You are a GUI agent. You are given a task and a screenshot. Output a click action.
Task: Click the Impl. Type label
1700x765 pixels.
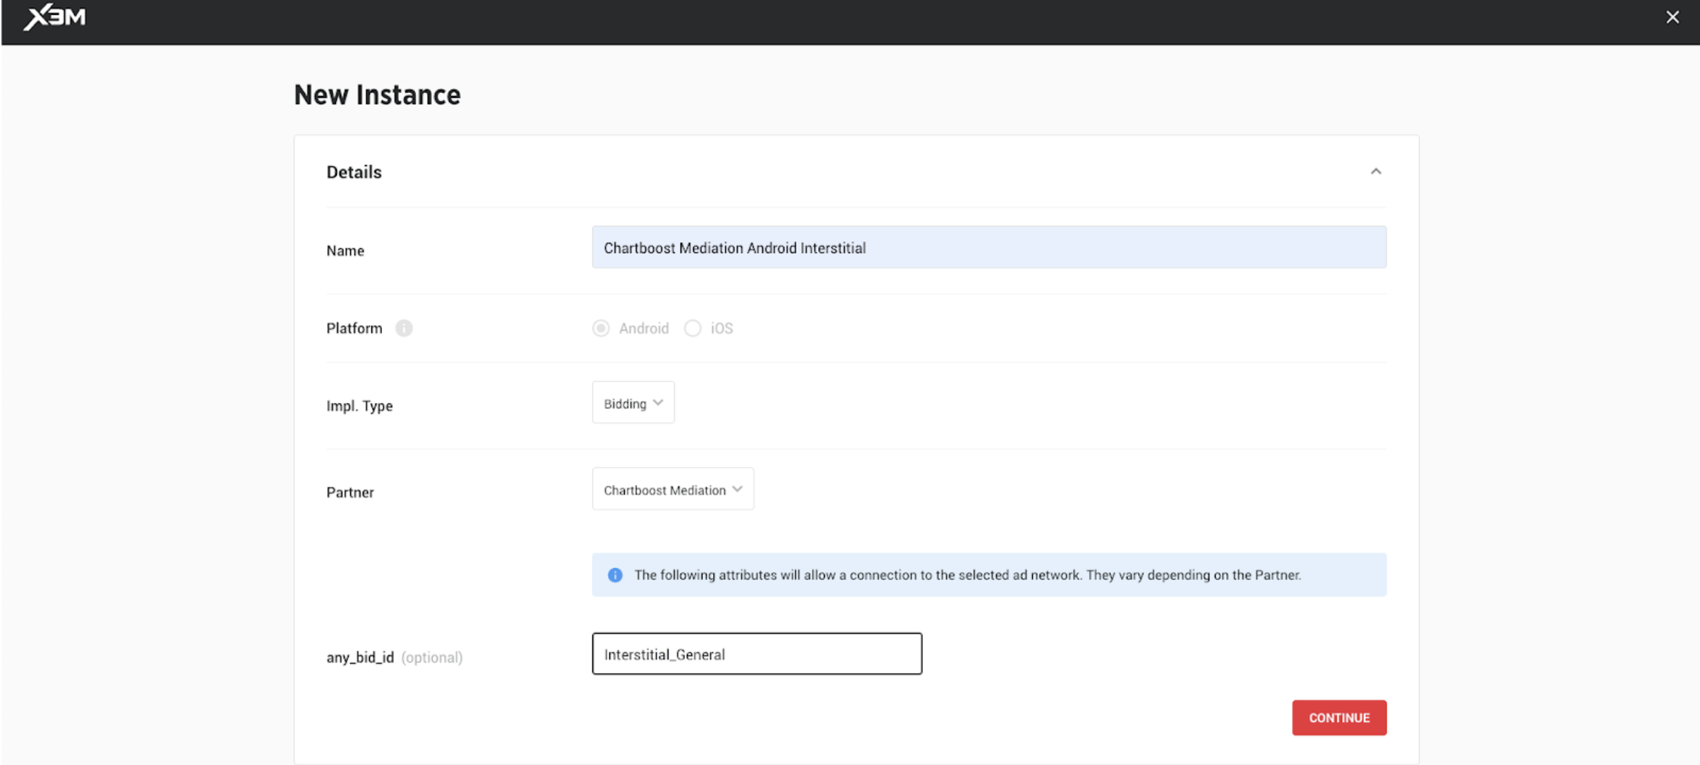pyautogui.click(x=359, y=406)
